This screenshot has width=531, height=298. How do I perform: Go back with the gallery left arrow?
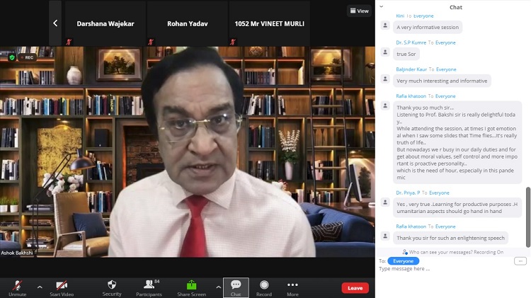point(55,23)
